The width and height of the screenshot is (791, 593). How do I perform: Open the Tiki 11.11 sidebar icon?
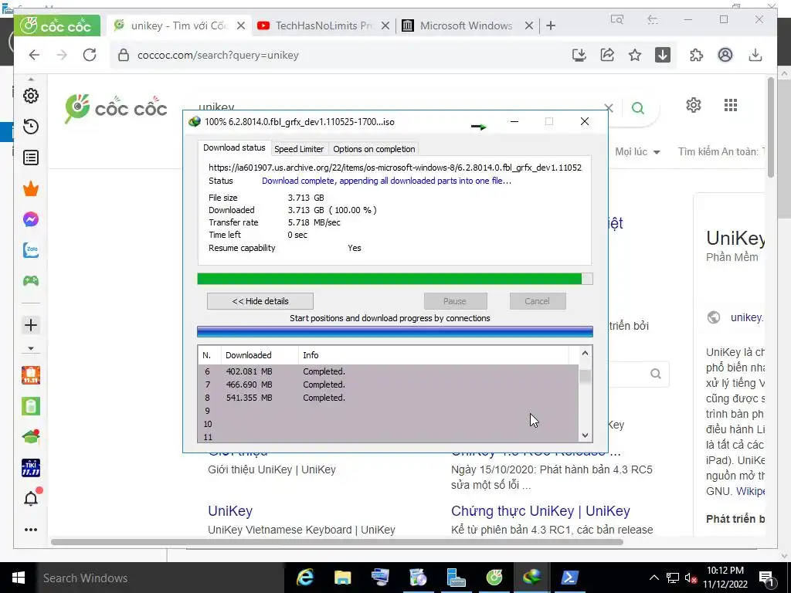pos(31,468)
